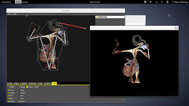The image size is (189, 106).
Task: Toggle the Output show / hide checkbox
Action: [27, 87]
